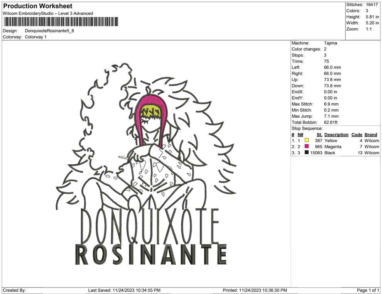Click the ROSINANTE lettering in the design
This screenshot has width=382, height=294.
(151, 255)
